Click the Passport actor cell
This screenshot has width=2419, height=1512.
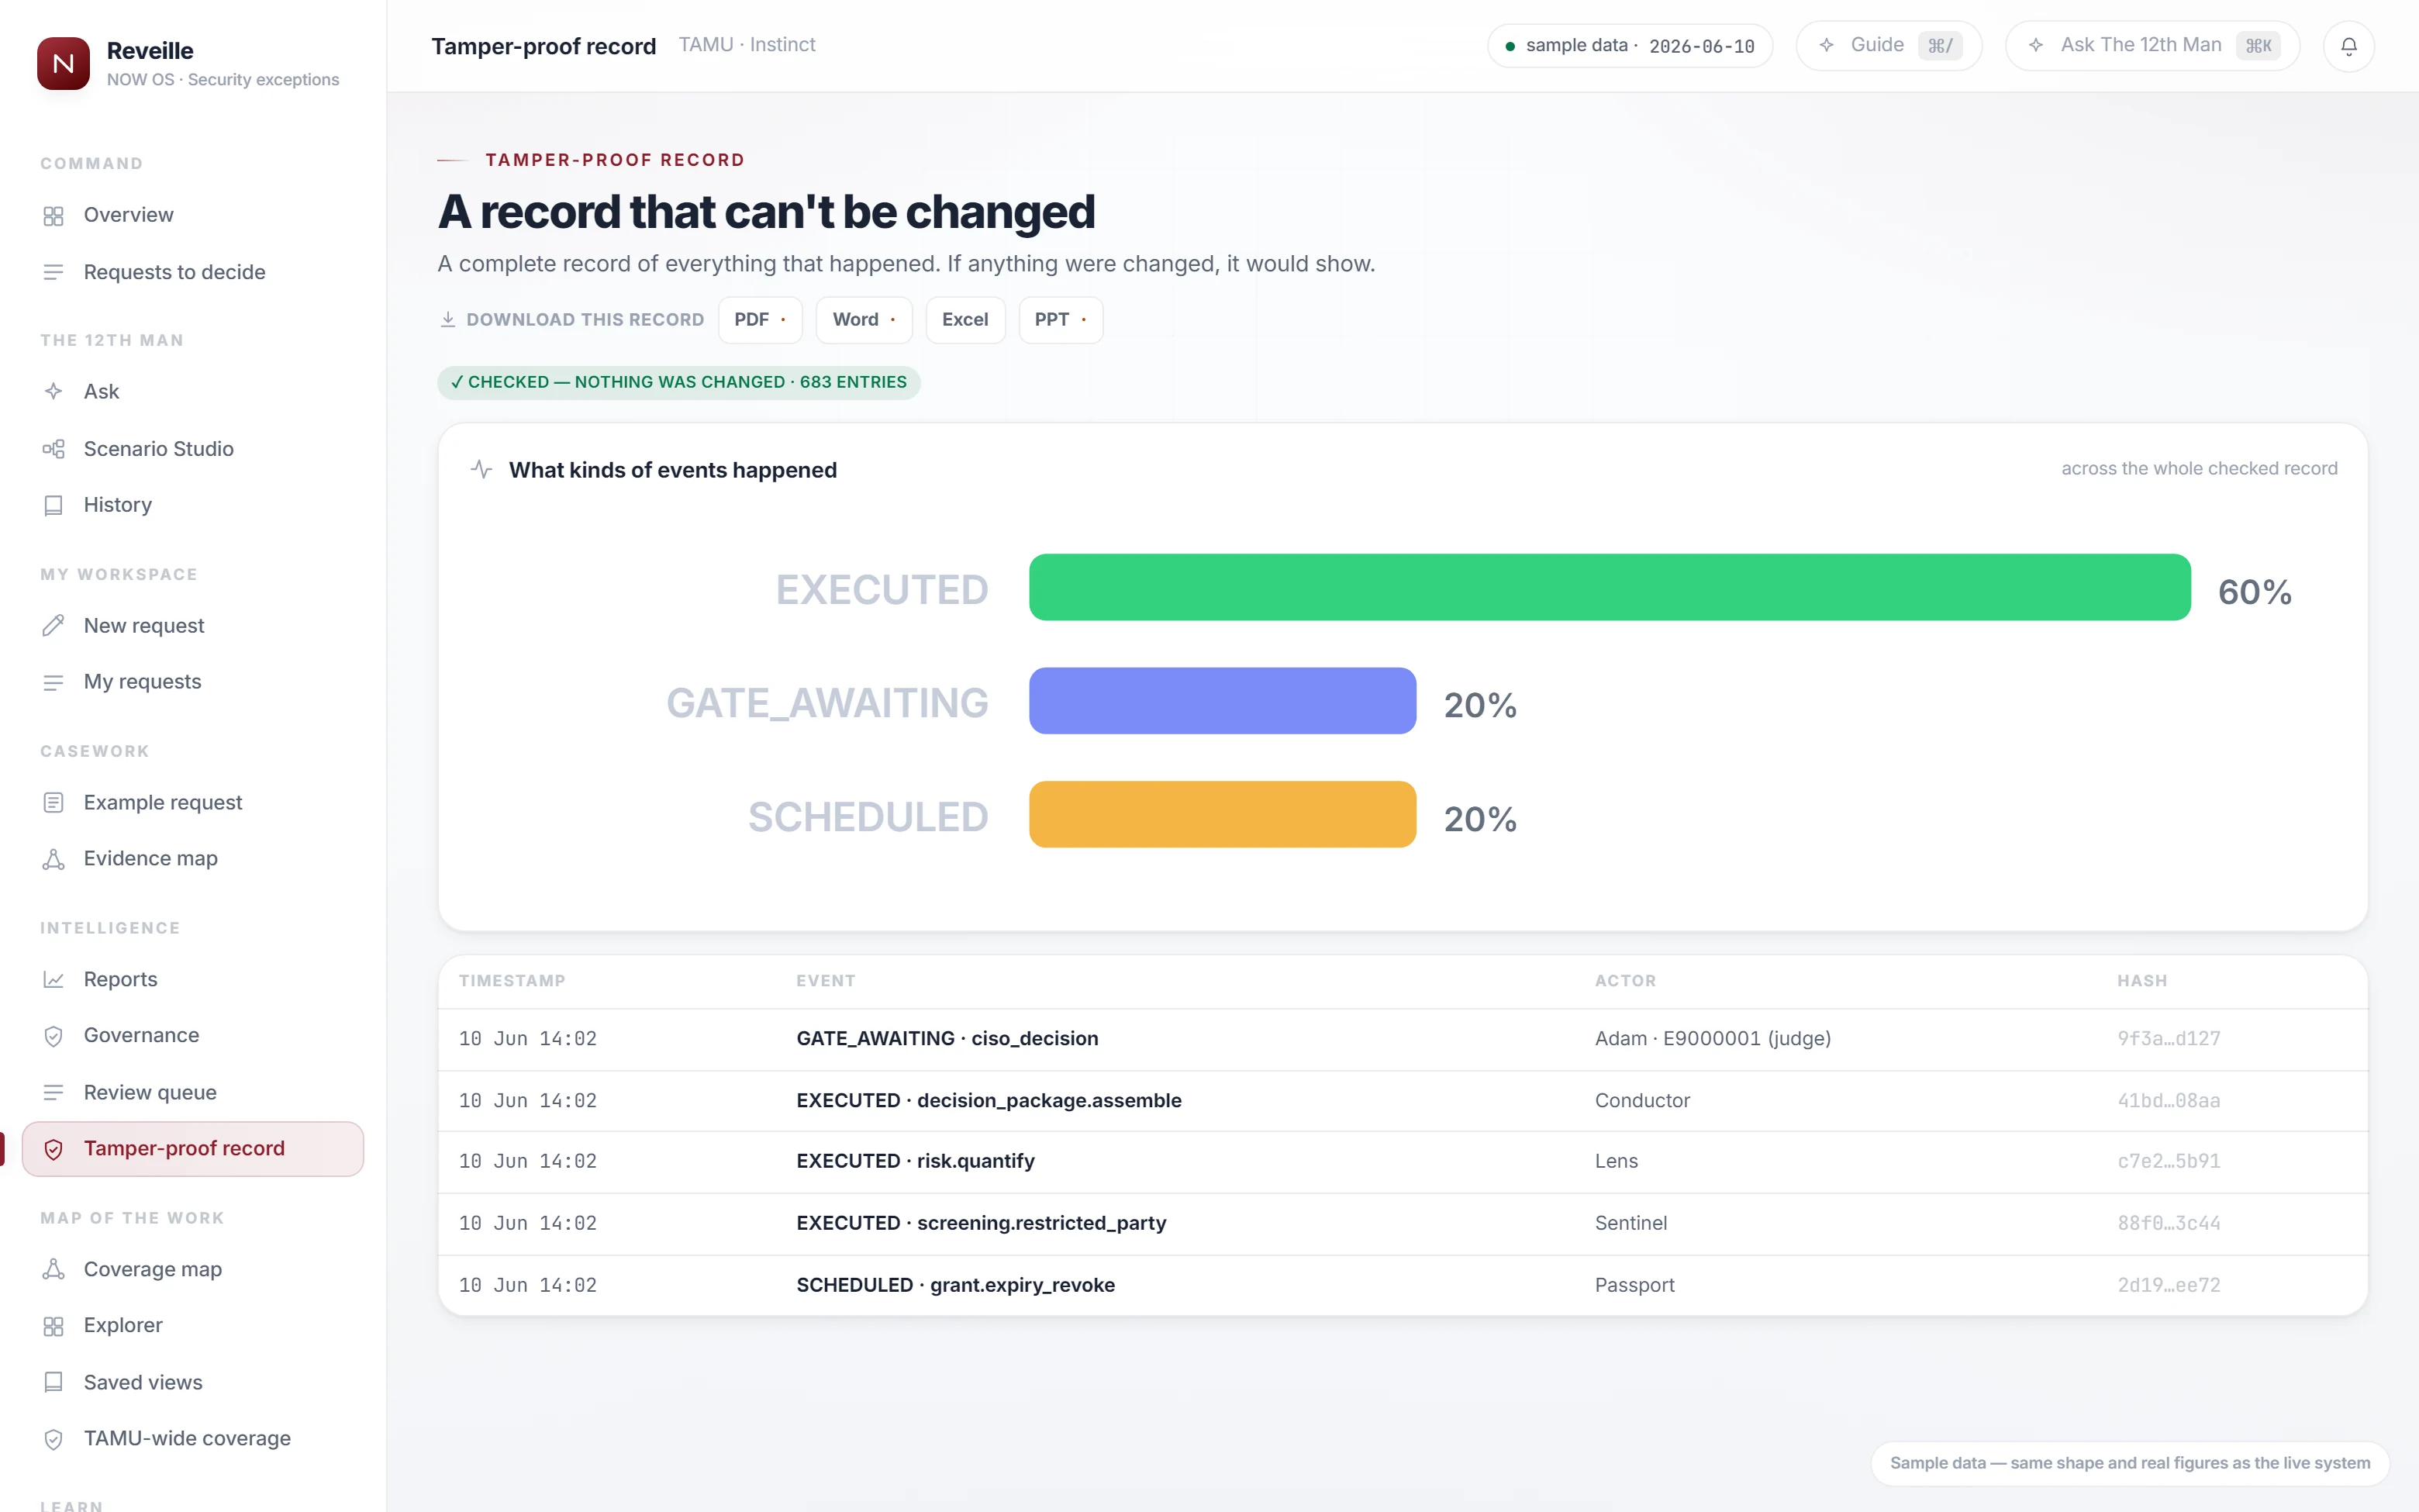1634,1285
